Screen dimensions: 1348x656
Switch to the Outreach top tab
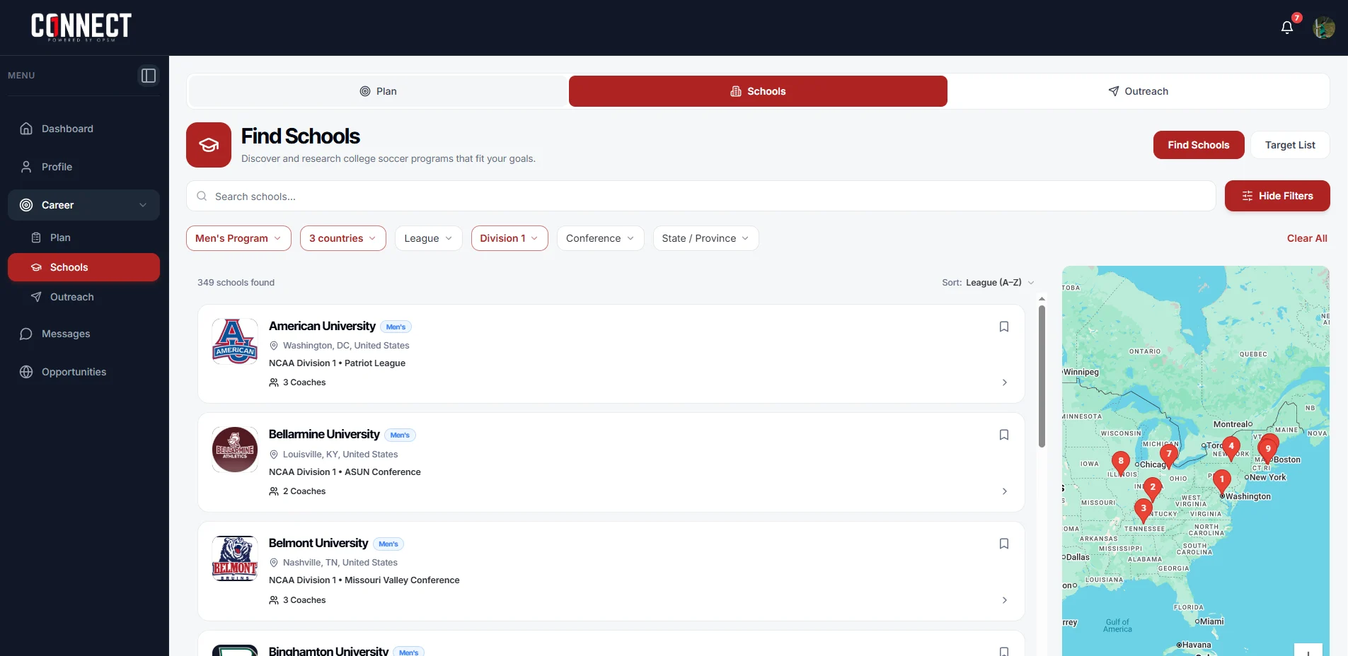click(x=1138, y=91)
